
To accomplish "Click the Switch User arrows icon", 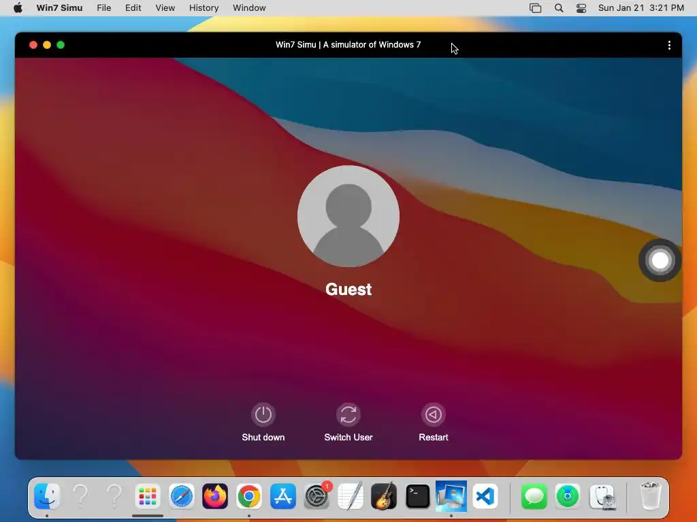I will click(x=348, y=415).
